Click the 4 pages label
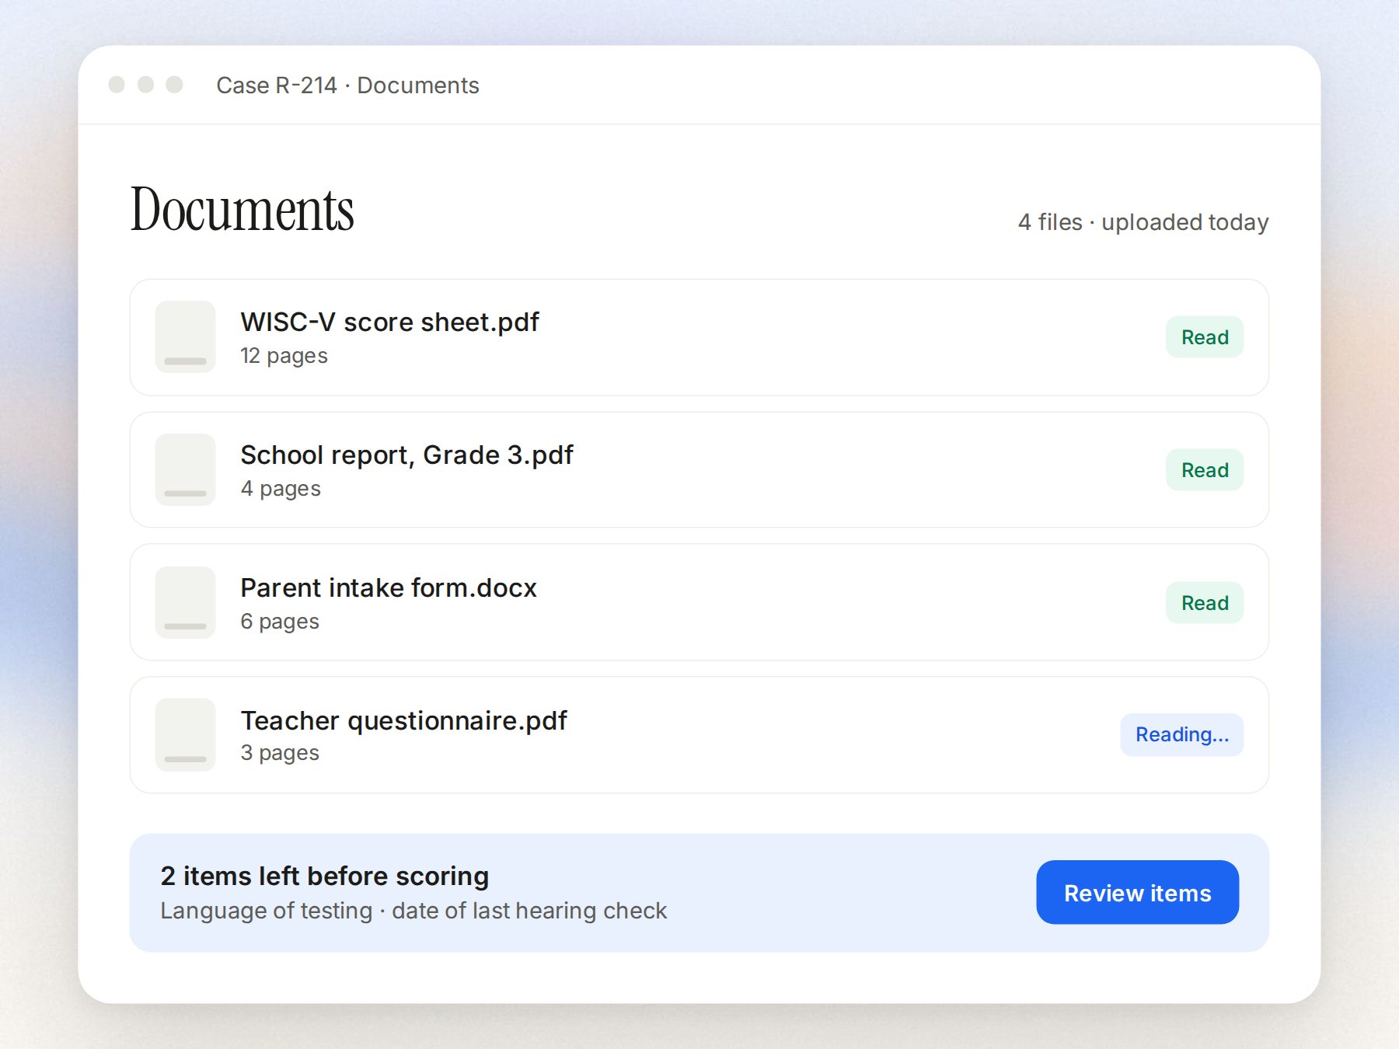Screen dimensions: 1399x1049 click(x=281, y=489)
